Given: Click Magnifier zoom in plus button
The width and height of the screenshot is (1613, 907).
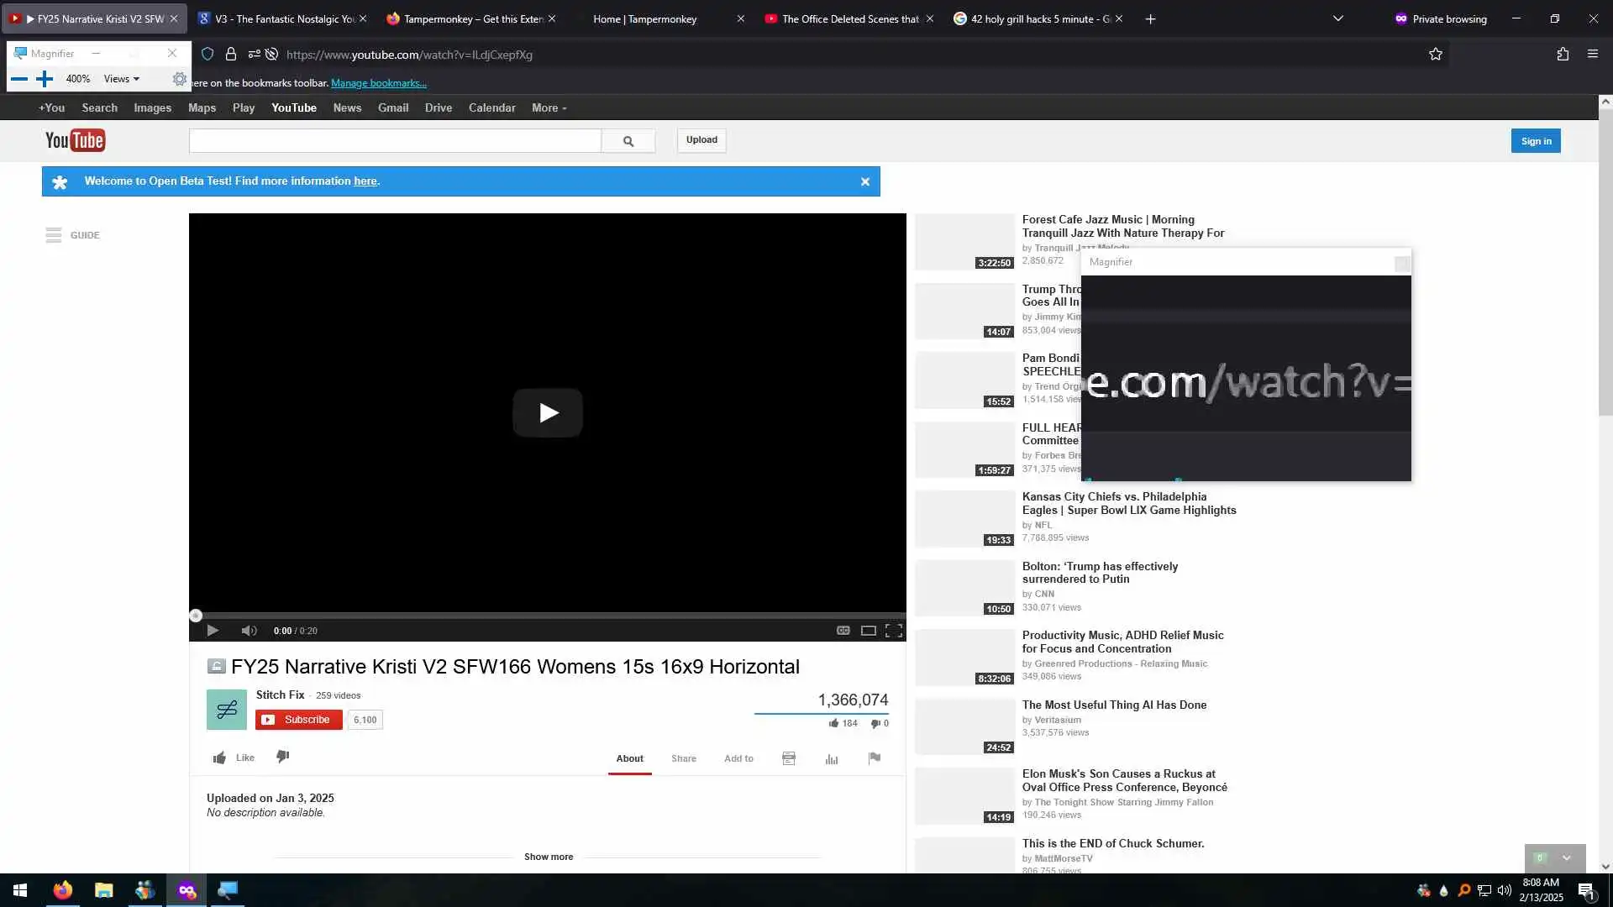Looking at the screenshot, I should [45, 79].
